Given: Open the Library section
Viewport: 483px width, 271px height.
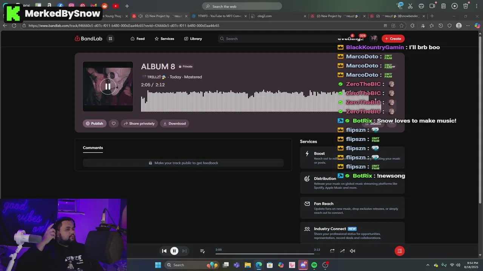Looking at the screenshot, I should pos(193,39).
